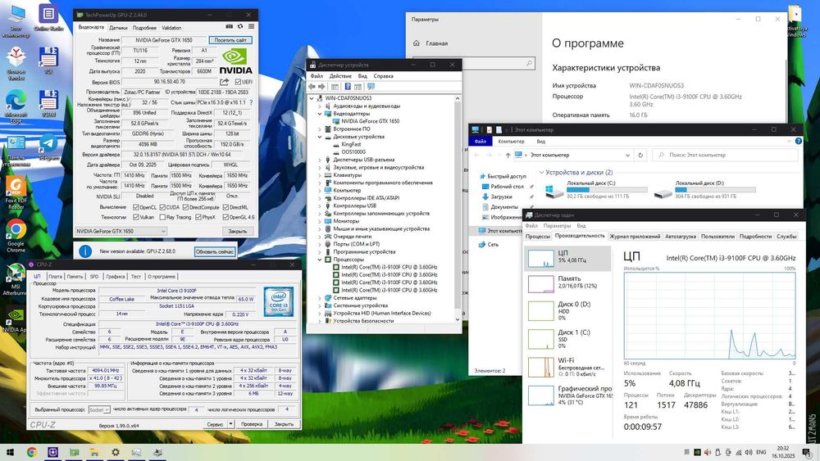Click the Device Manager vertical scrollbar
Screen dimensions: 820x461
coord(458,209)
